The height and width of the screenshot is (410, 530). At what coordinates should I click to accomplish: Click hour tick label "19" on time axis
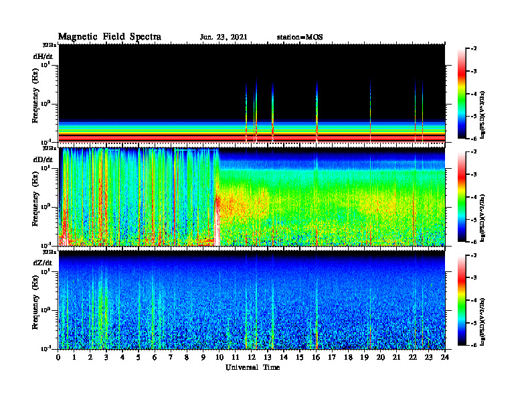coord(364,357)
